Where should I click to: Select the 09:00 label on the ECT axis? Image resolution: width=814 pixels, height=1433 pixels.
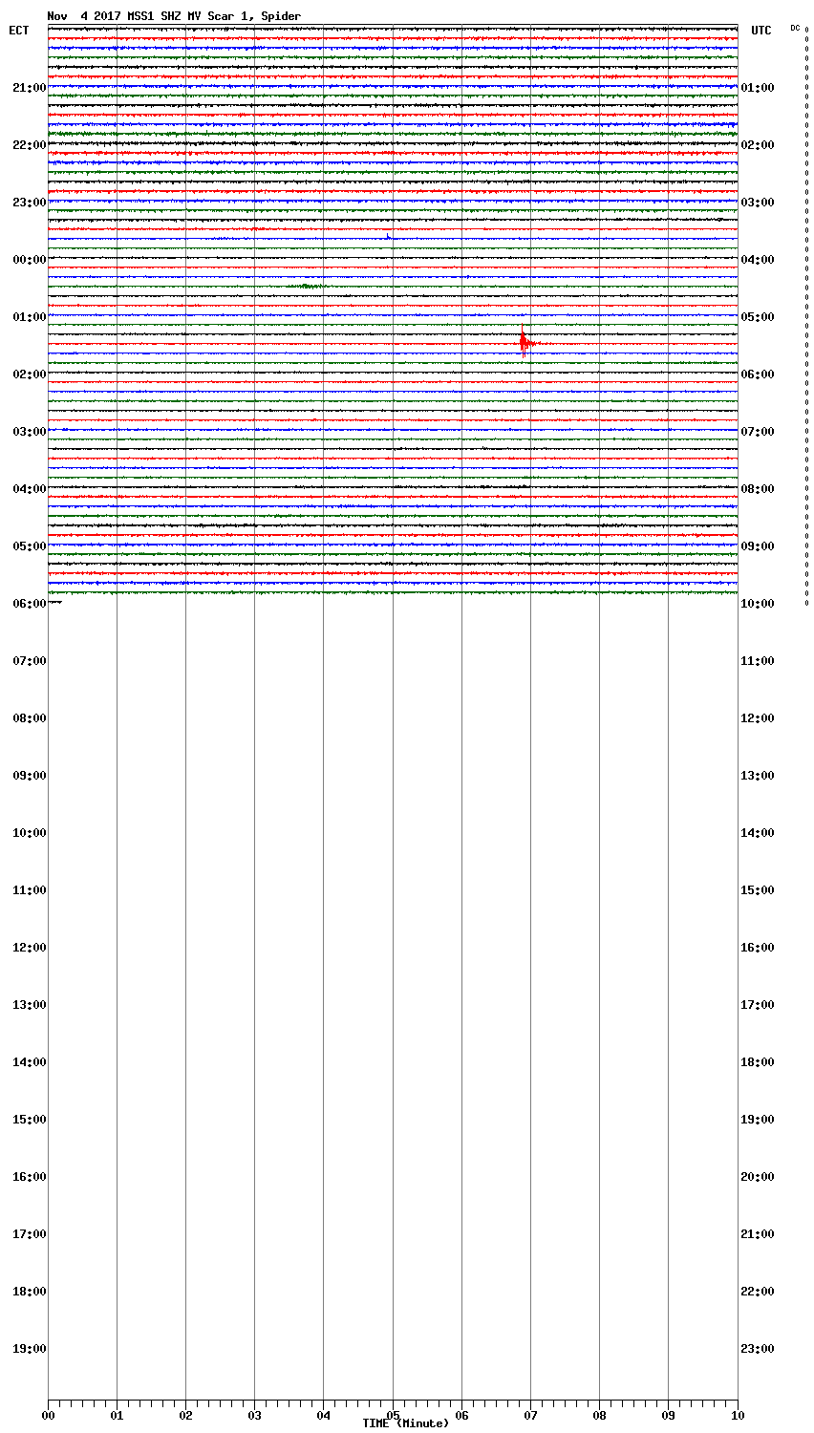click(30, 776)
